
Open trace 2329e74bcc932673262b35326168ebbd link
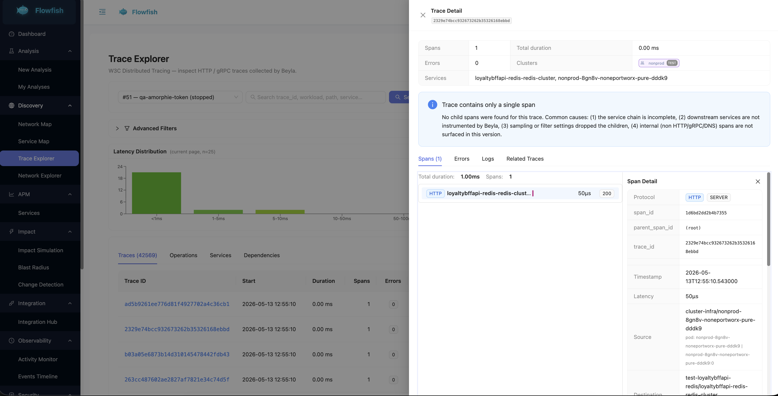[177, 329]
